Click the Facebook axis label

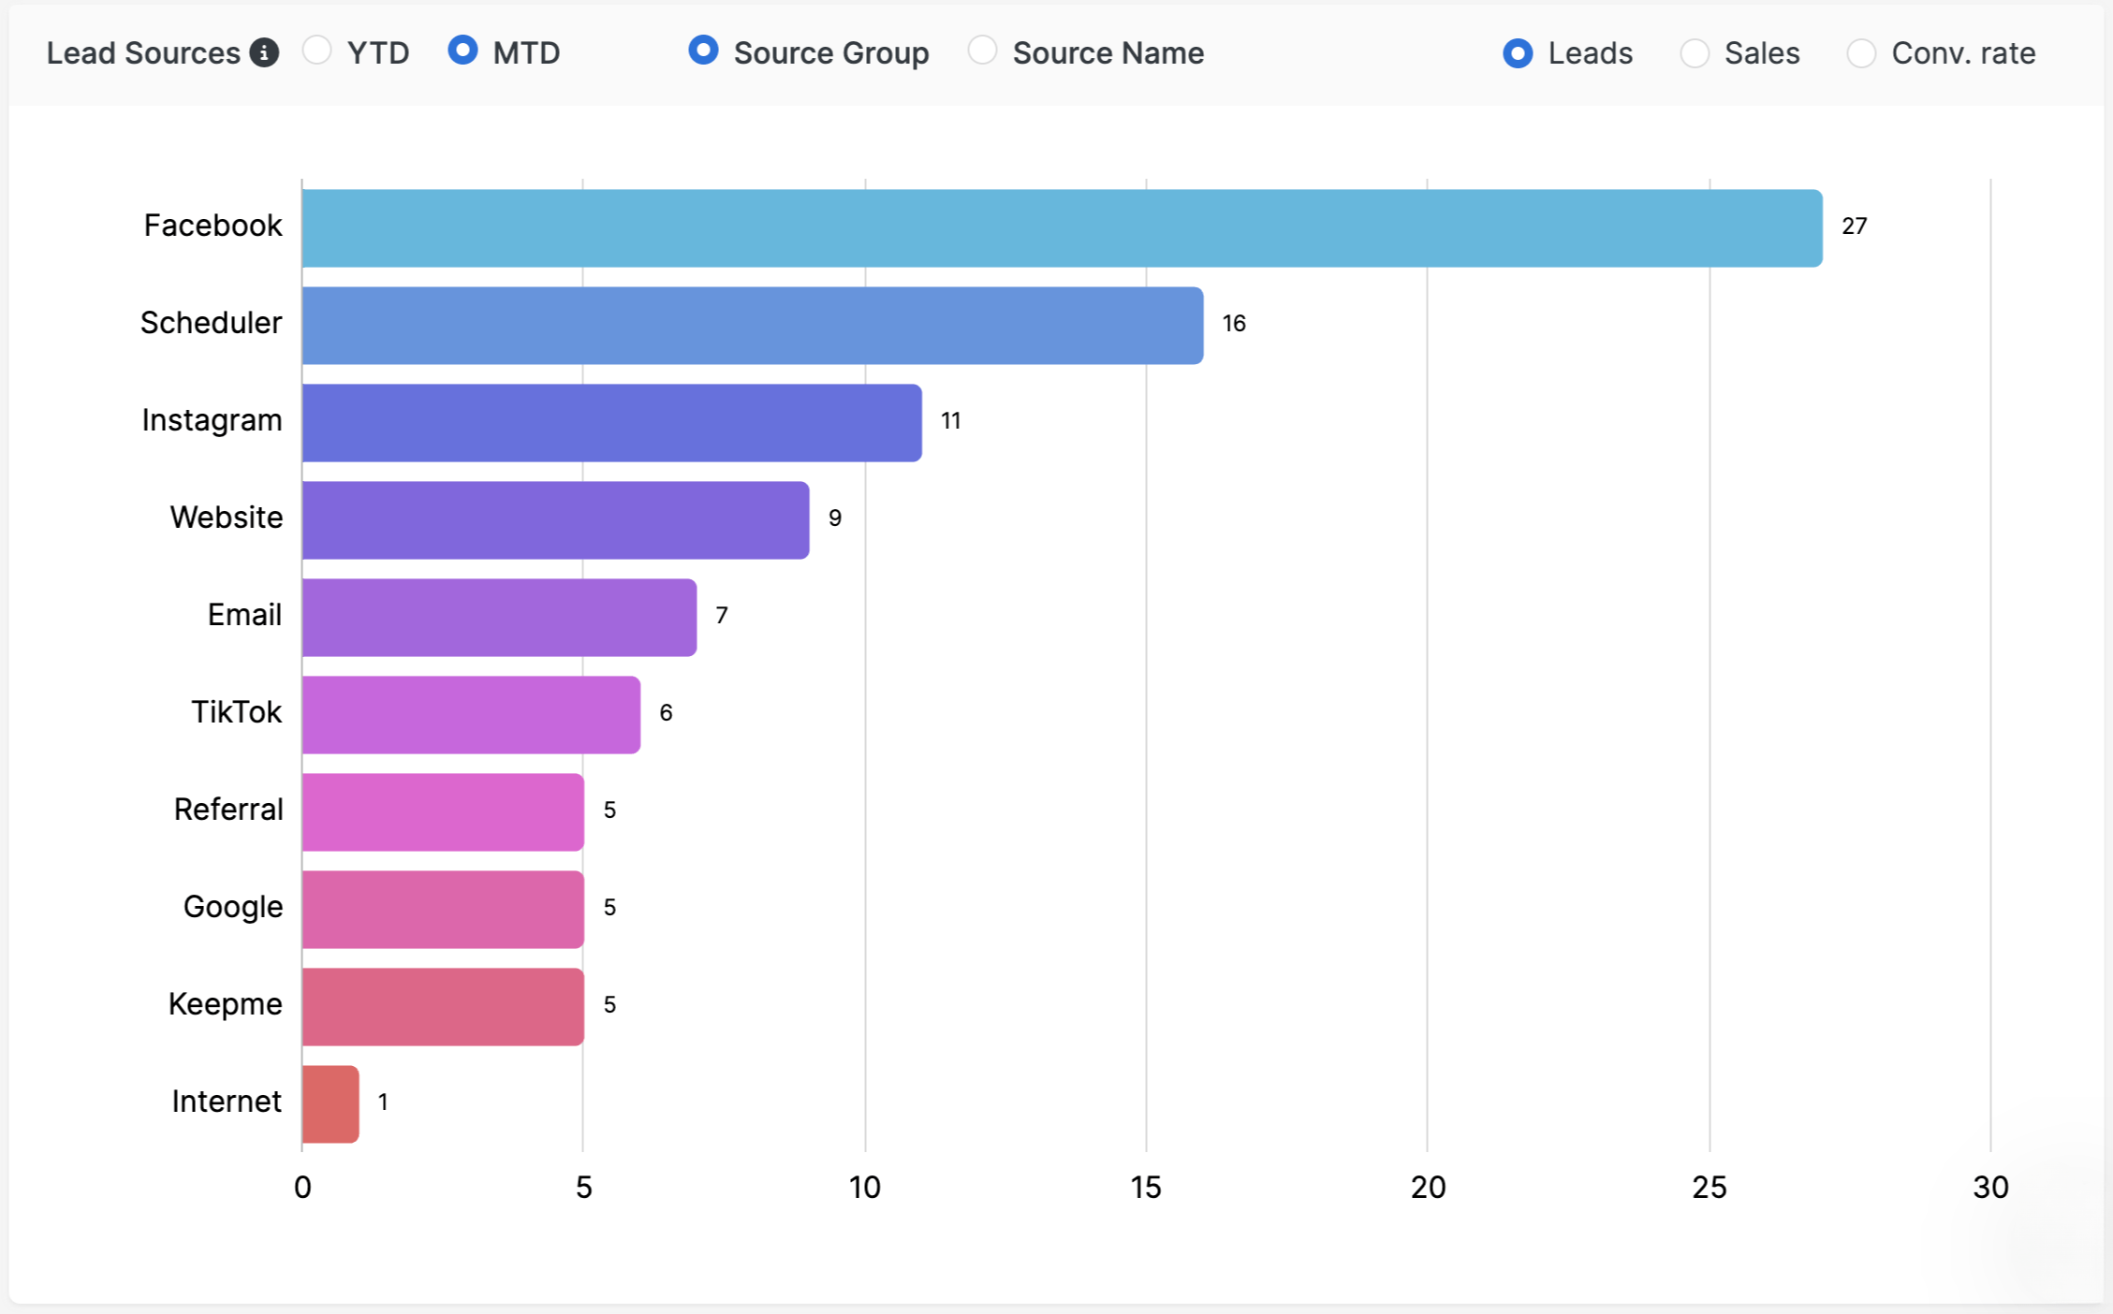pos(213,226)
